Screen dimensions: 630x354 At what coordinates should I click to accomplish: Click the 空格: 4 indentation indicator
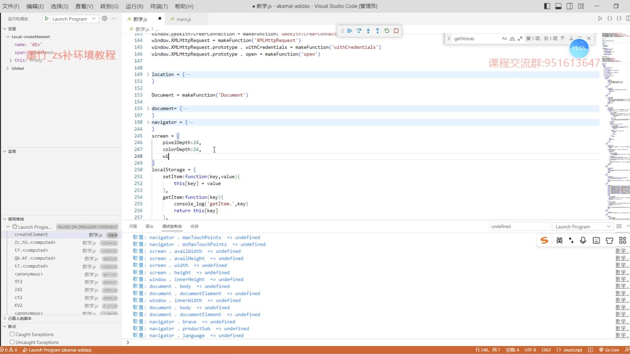(512, 350)
